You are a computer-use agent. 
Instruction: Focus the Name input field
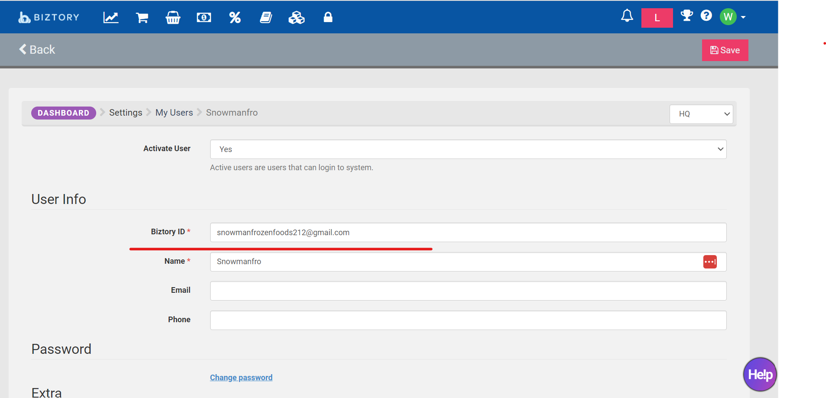pyautogui.click(x=468, y=262)
